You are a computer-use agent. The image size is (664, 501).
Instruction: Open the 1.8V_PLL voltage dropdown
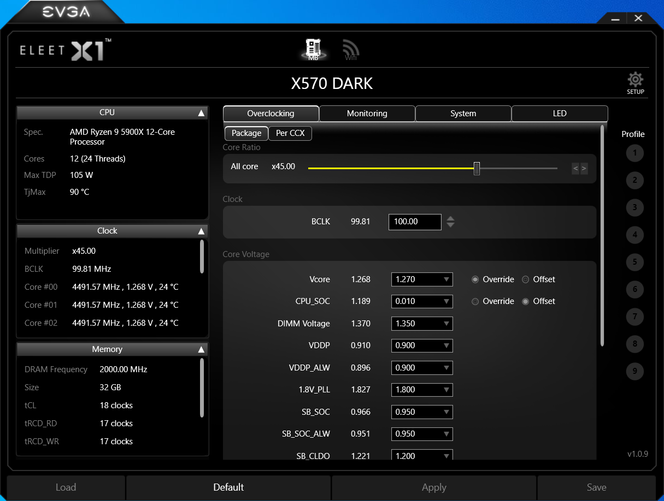tap(422, 390)
